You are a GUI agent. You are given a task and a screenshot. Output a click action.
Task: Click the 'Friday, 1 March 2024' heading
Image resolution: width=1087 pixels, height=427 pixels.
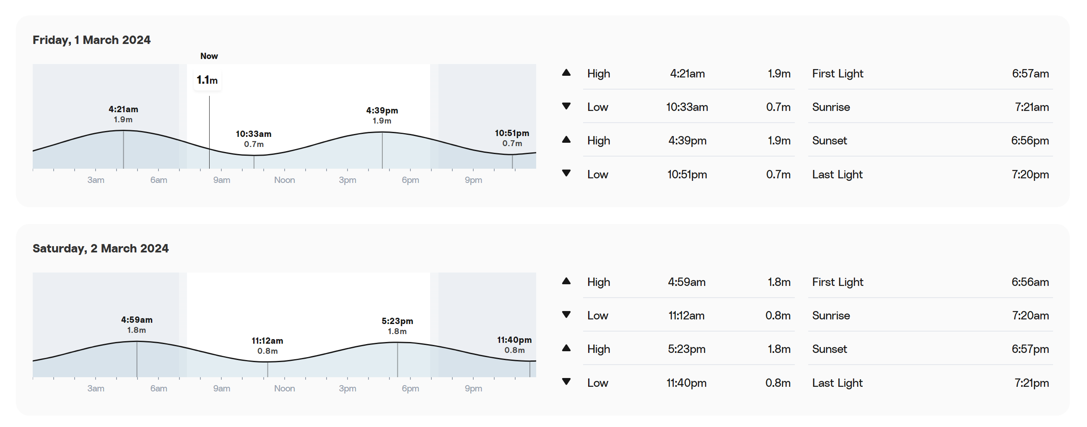click(91, 40)
